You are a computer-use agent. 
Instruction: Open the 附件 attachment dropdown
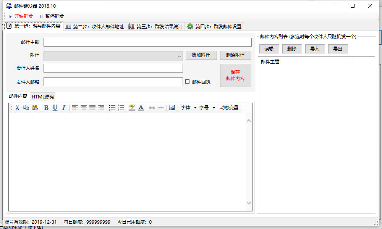[180, 56]
